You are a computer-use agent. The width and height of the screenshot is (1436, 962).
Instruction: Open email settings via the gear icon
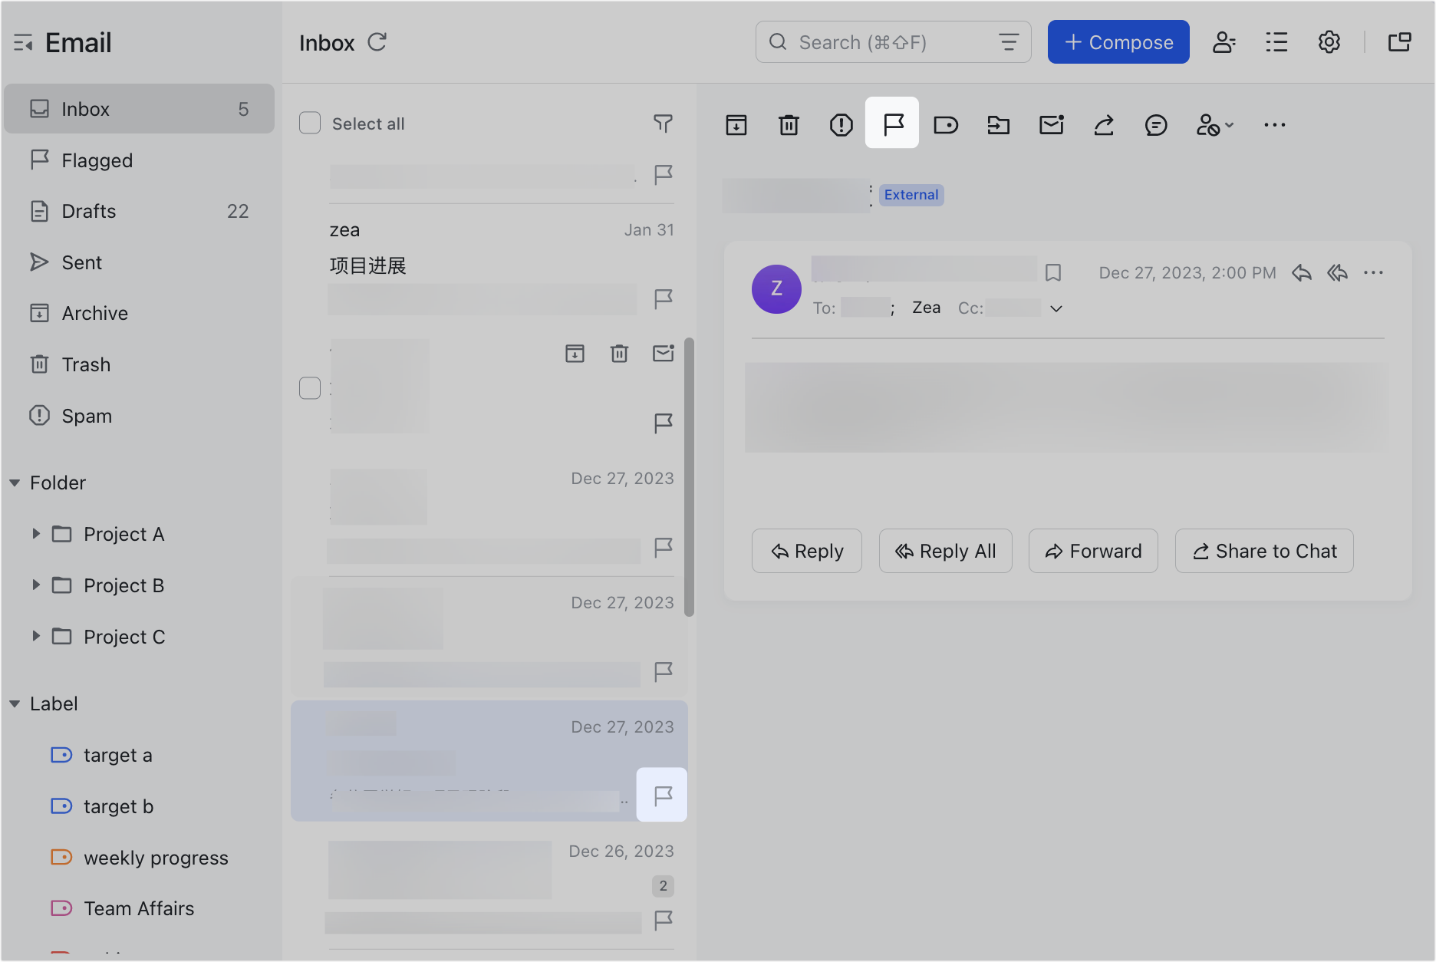(1329, 42)
